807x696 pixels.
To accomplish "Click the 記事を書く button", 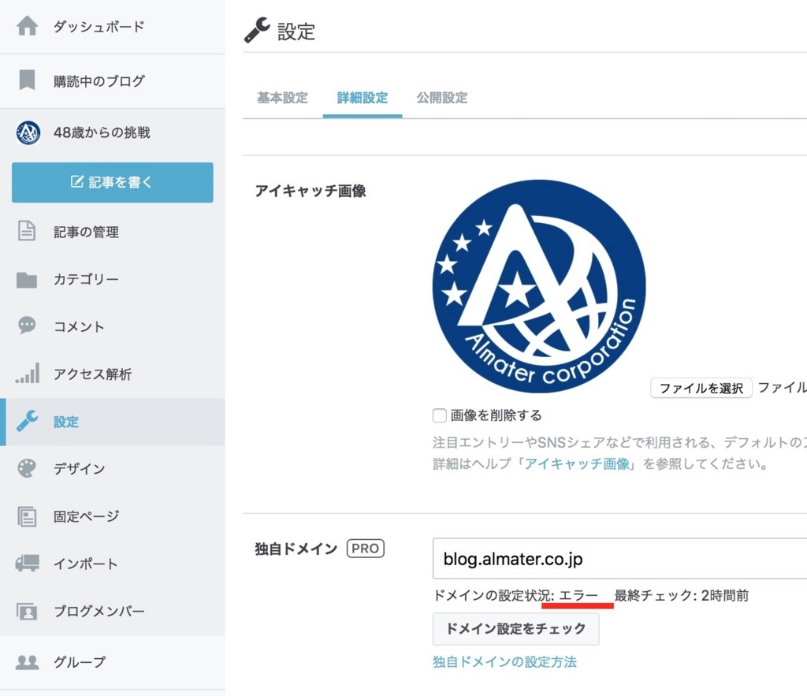I will tap(112, 182).
